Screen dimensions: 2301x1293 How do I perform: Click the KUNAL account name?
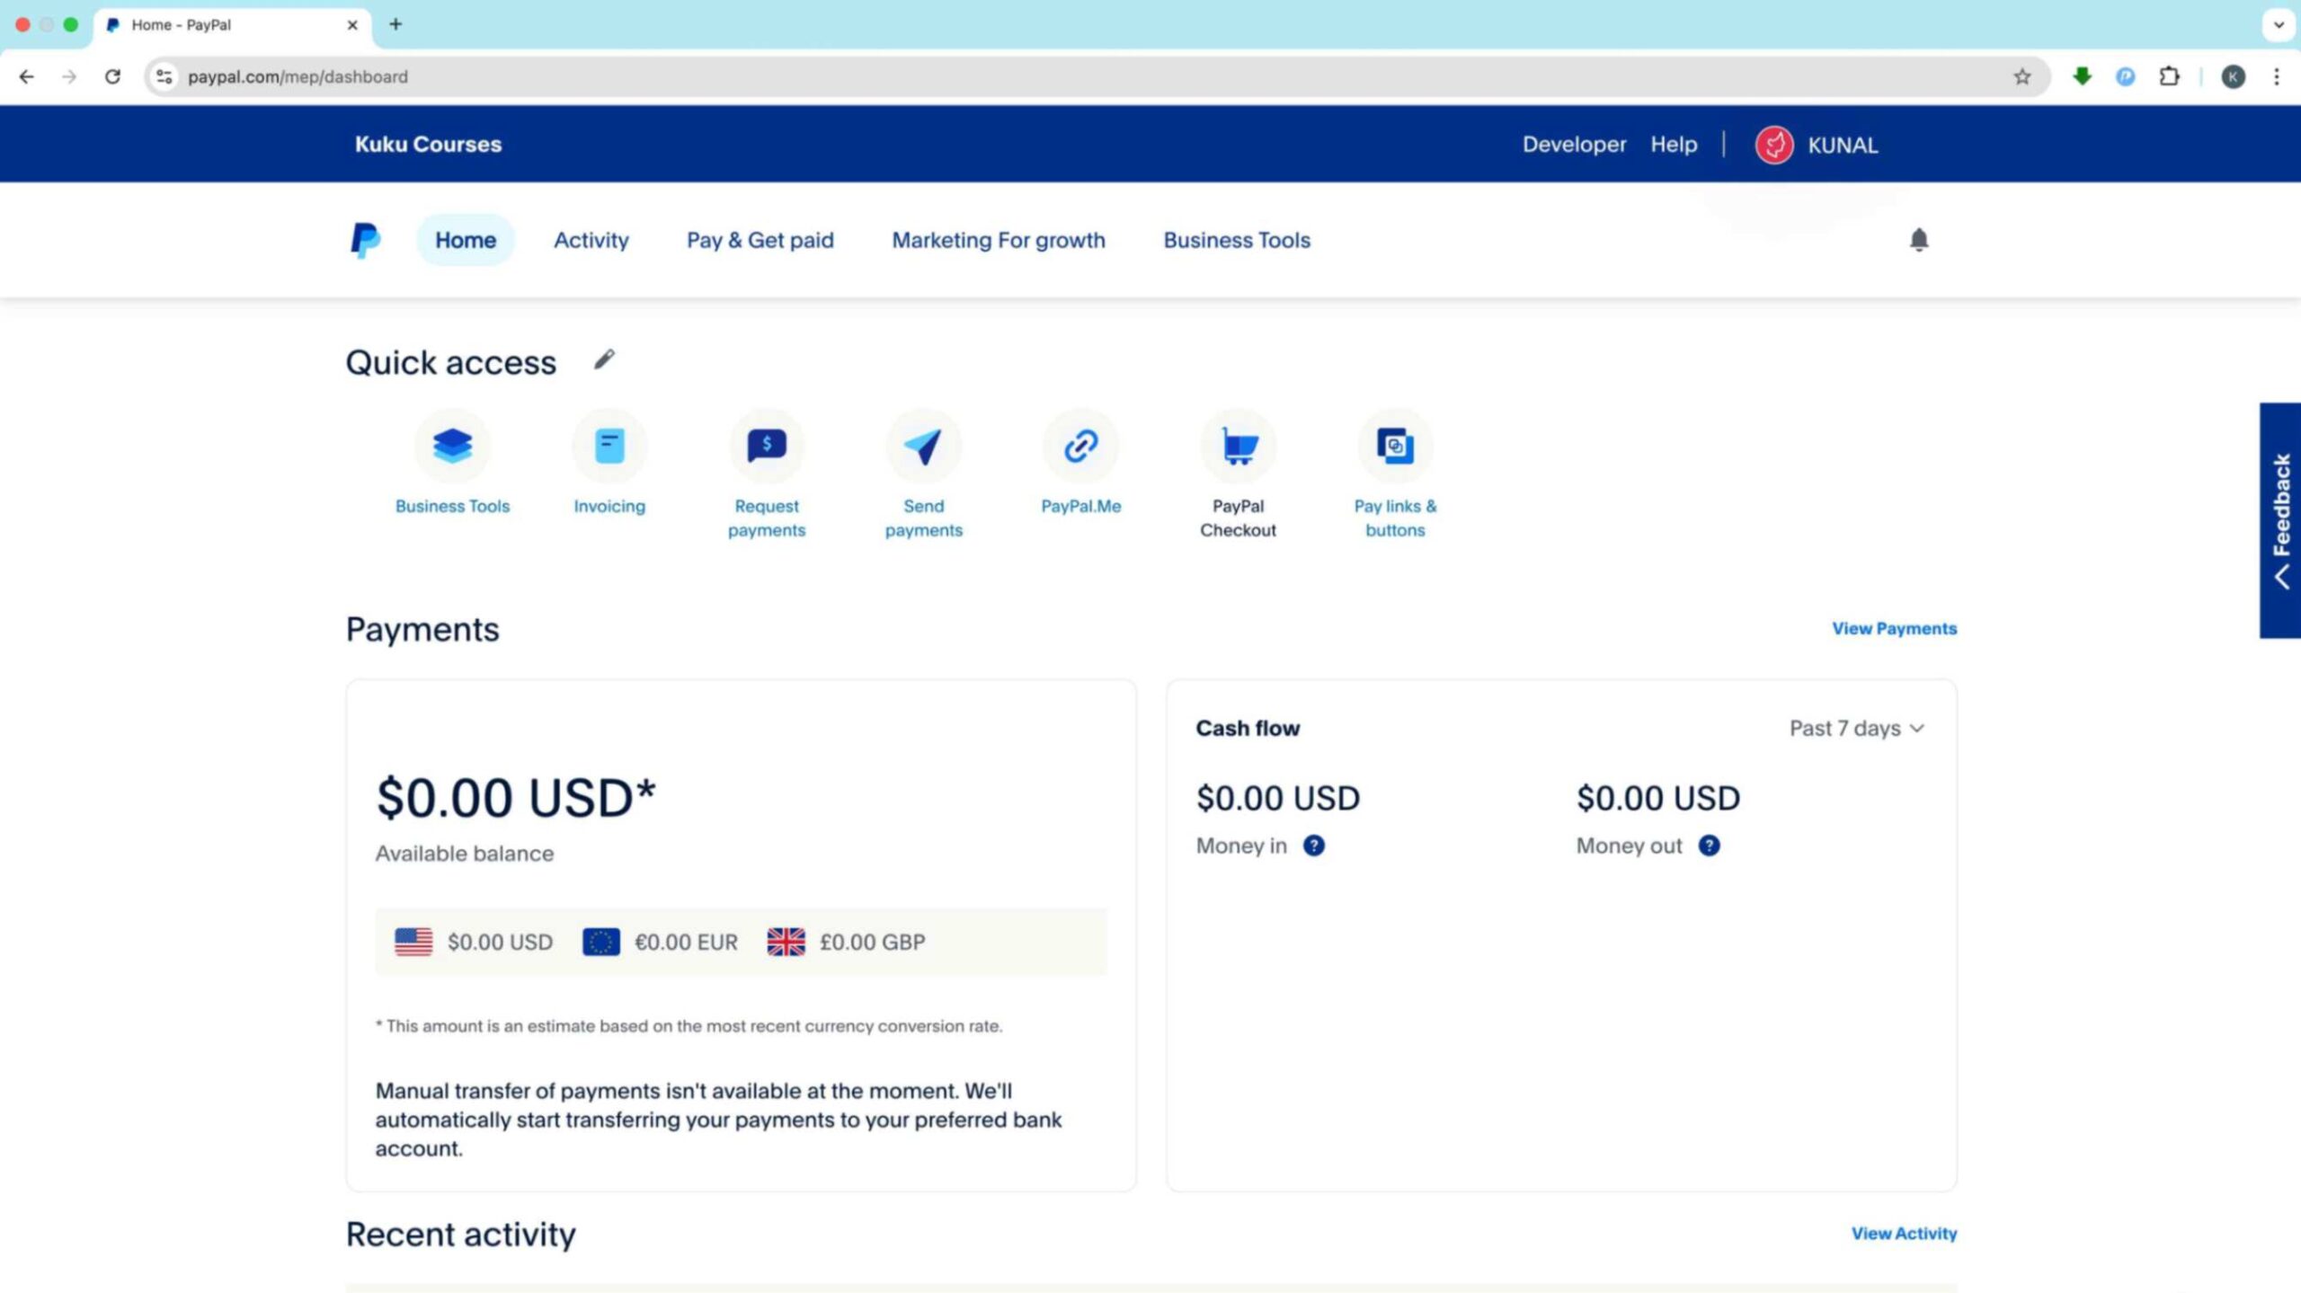coord(1843,146)
